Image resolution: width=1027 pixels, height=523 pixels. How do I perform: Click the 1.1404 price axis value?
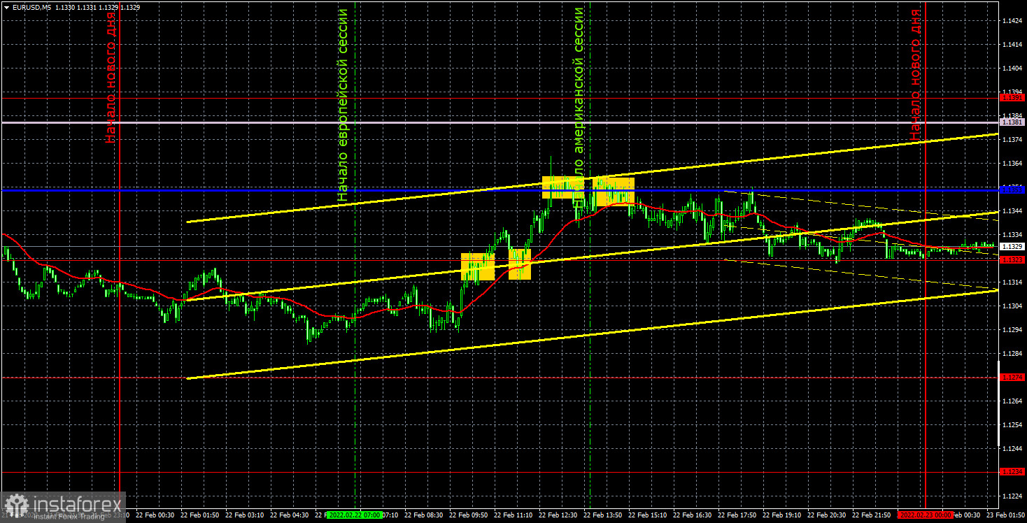(1012, 69)
